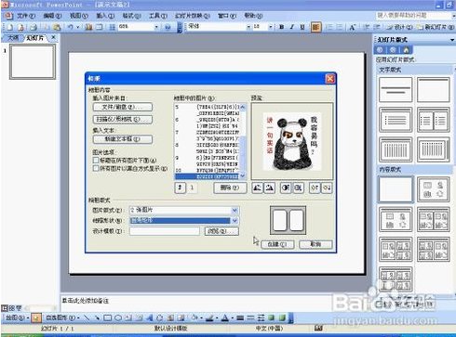Image resolution: width=456 pixels, height=337 pixels.
Task: Open the 文件 File menu
Action: (26, 16)
